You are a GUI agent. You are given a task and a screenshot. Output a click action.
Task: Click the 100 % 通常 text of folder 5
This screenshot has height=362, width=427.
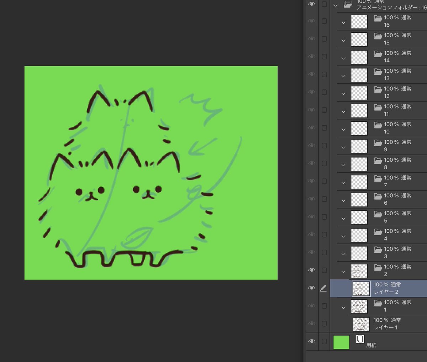(x=397, y=213)
